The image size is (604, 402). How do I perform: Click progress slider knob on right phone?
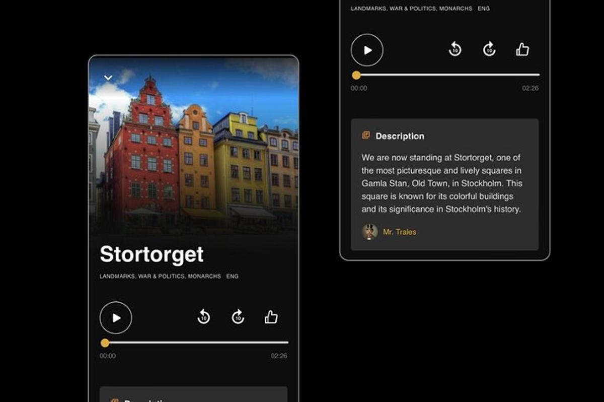click(356, 76)
